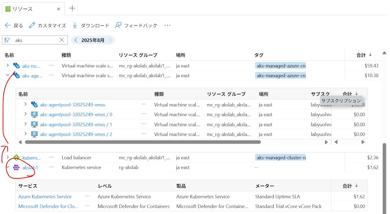Open aks-agentpool-32025249-vmss / 2 link
Viewport: 390px width, 214px height.
coord(76,134)
